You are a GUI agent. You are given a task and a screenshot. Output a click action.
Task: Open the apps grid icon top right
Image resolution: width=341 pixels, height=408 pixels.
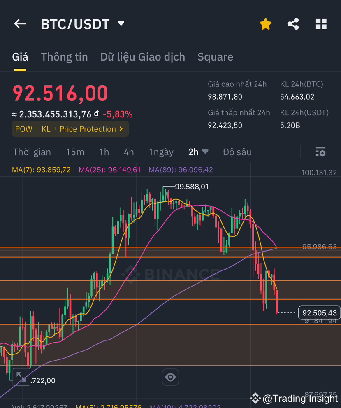click(321, 23)
